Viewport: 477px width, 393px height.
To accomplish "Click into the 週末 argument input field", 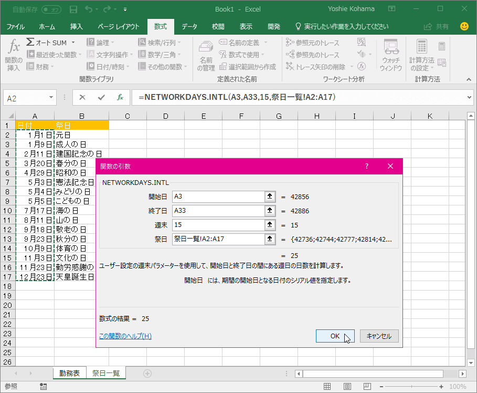I will (x=218, y=225).
